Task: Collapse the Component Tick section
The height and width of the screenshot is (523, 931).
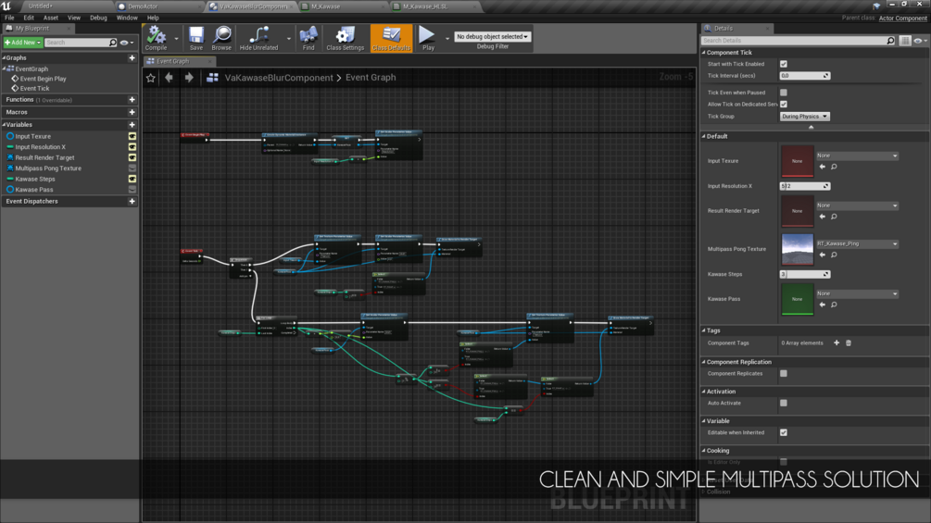Action: point(704,53)
